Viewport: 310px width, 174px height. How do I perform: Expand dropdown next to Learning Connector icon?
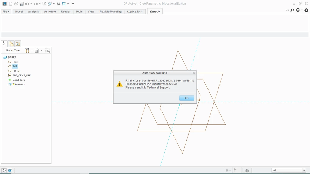click(302, 10)
